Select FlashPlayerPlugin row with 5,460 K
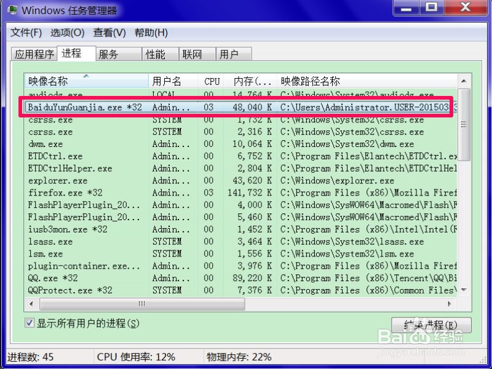 click(x=240, y=217)
